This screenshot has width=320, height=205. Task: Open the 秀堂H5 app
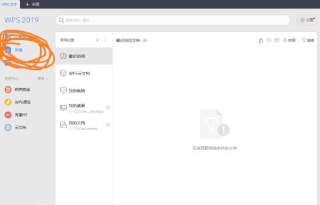click(x=16, y=115)
